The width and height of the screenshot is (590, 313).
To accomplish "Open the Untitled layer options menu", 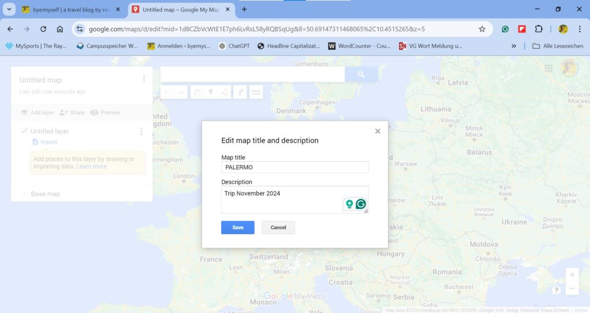I will (x=141, y=131).
